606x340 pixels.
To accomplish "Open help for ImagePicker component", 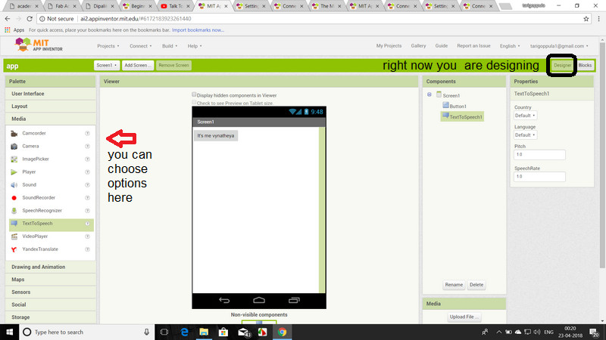I will [x=87, y=159].
